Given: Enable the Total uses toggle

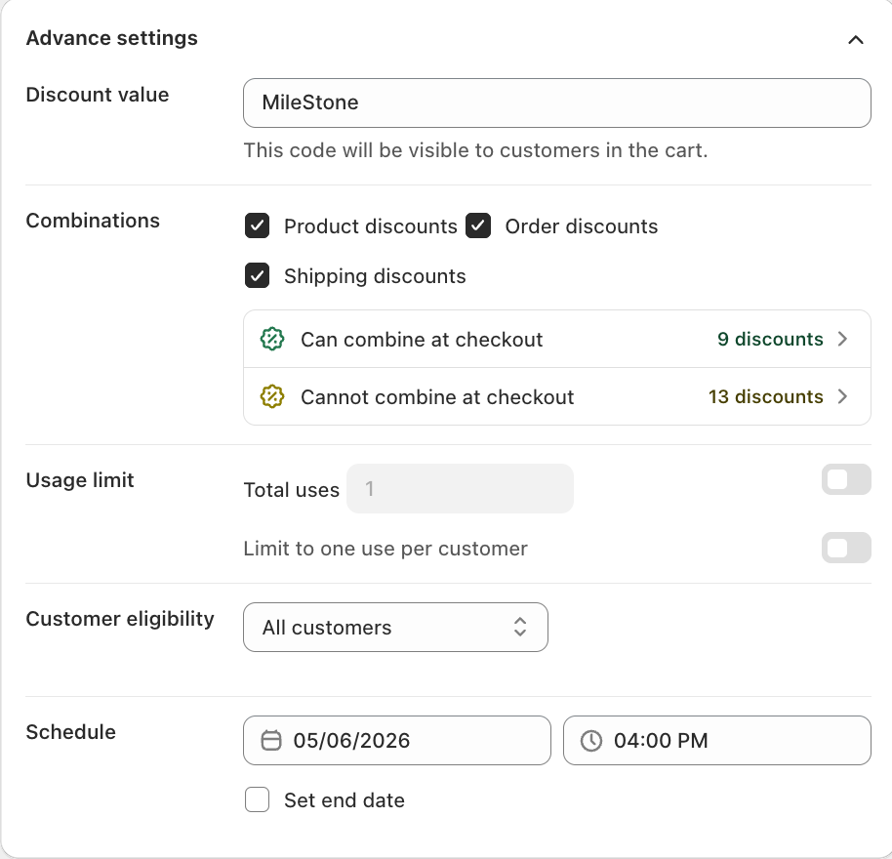Looking at the screenshot, I should pyautogui.click(x=846, y=479).
